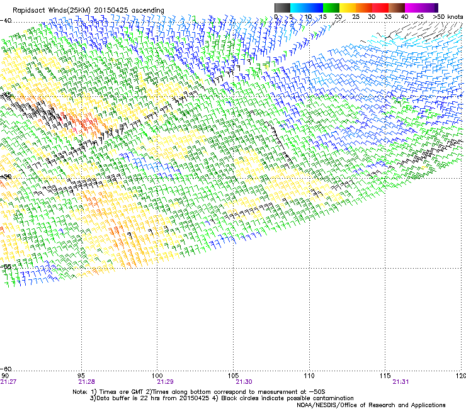Click the 90 longitude label
The width and height of the screenshot is (466, 409).
[x=5, y=376]
